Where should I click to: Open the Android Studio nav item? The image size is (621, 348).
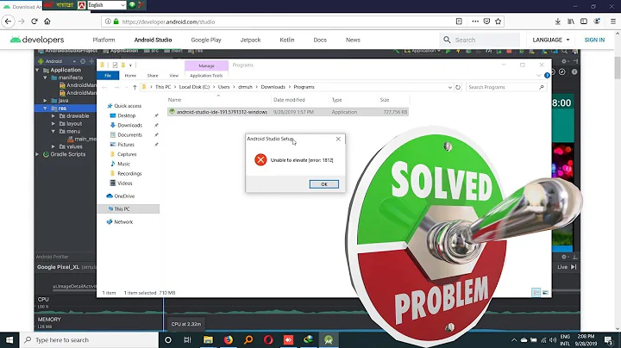tap(153, 40)
